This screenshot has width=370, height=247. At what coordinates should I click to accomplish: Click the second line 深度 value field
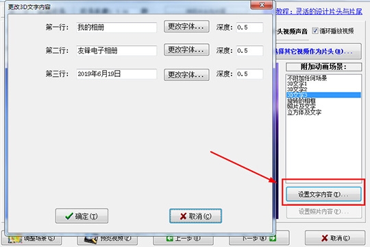(249, 51)
